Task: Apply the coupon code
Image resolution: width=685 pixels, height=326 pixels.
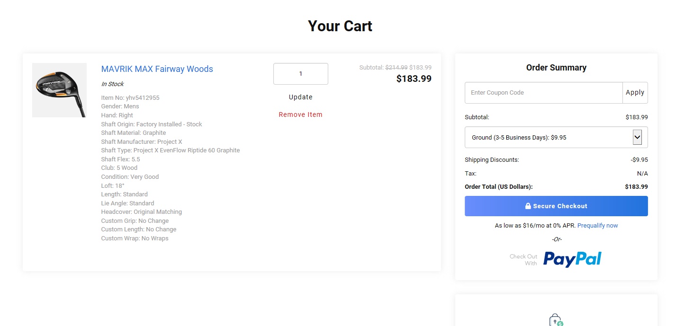Action: click(635, 93)
